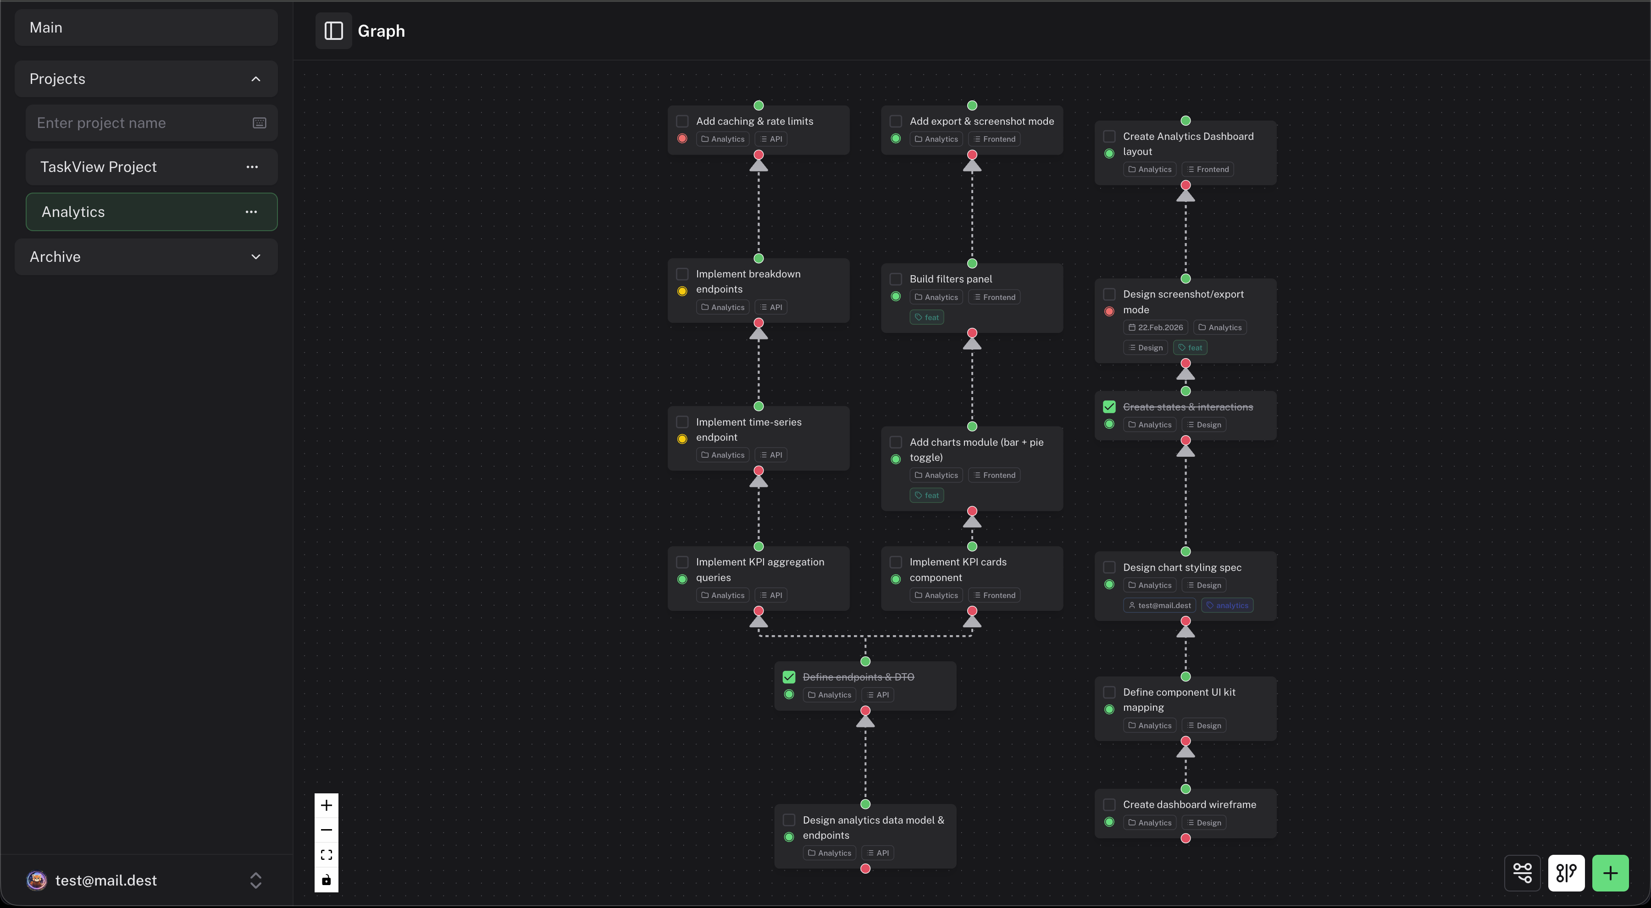Select the Main button at the top left

(146, 27)
